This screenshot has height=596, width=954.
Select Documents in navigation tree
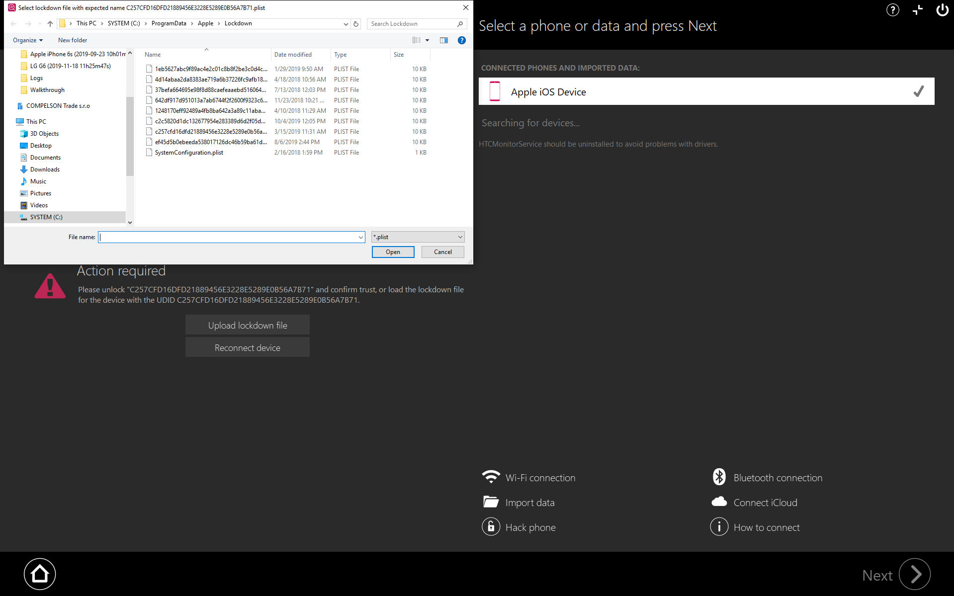41,158
